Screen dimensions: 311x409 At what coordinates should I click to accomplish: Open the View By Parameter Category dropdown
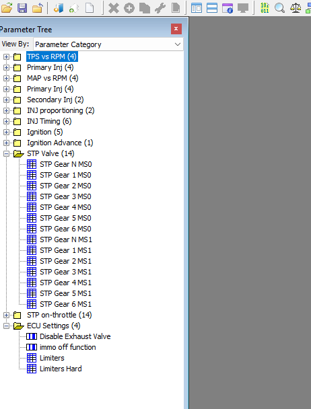click(108, 44)
